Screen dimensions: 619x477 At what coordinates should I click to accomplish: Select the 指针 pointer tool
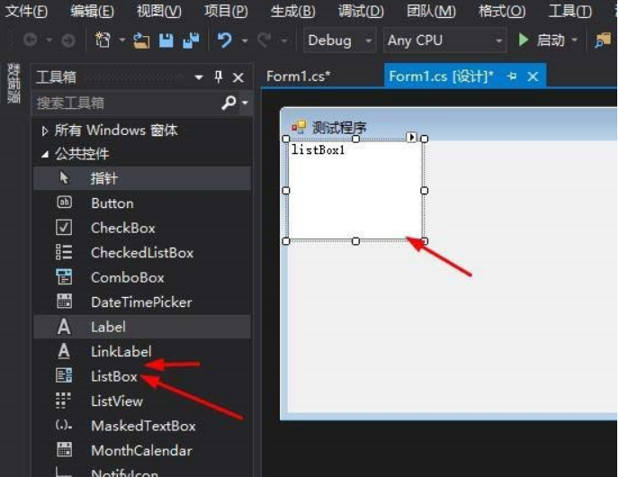pyautogui.click(x=142, y=178)
